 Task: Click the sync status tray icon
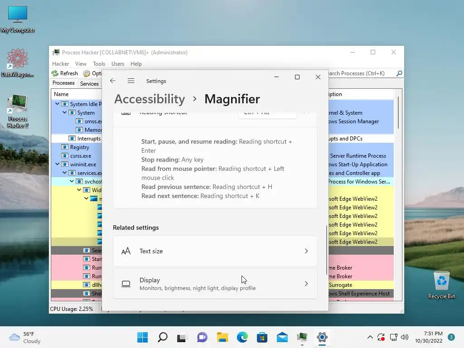tap(381, 337)
